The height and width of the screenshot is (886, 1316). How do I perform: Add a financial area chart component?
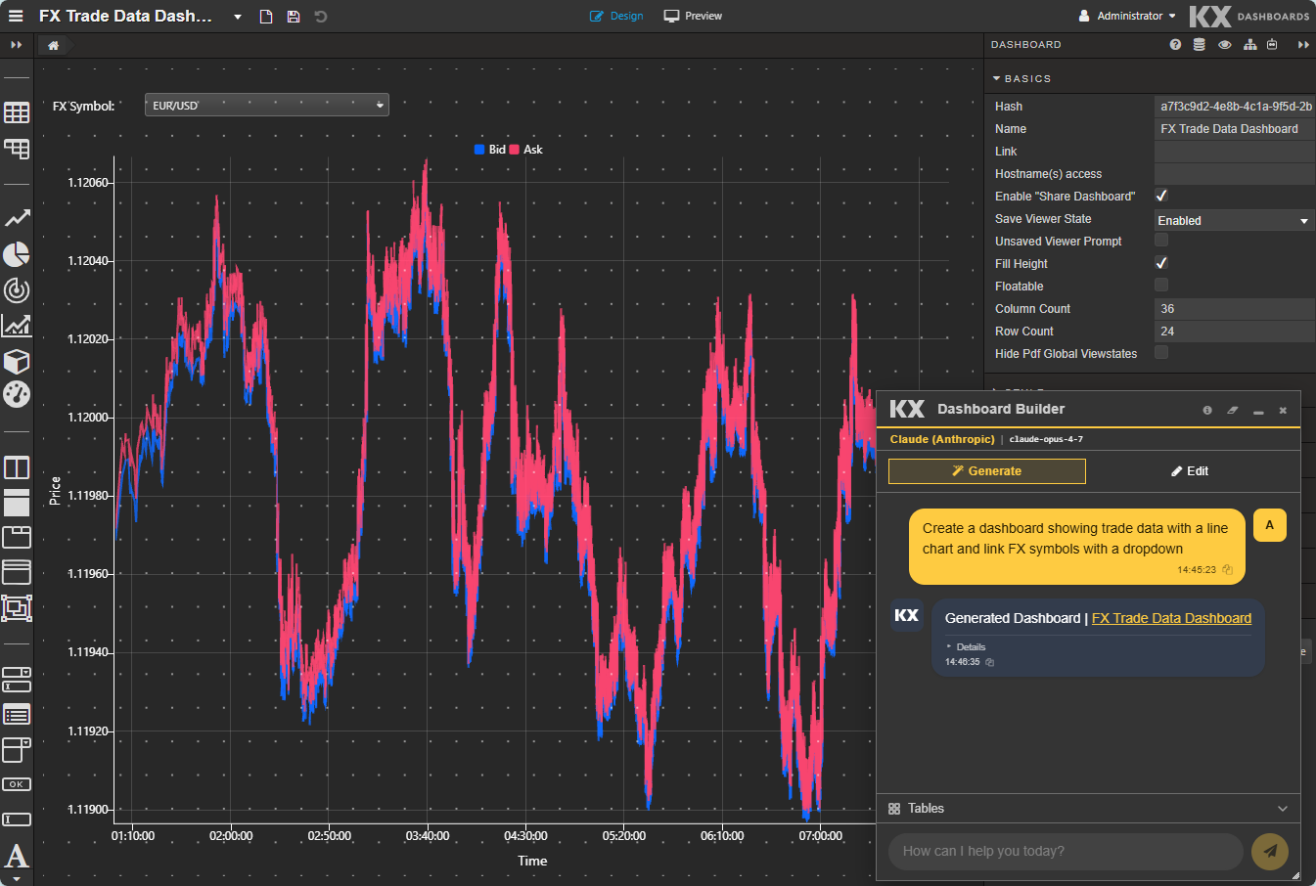click(17, 325)
